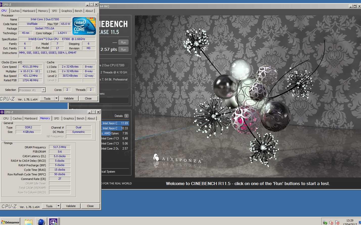Click Tools button in Memory CPU-Z

pos(49,206)
